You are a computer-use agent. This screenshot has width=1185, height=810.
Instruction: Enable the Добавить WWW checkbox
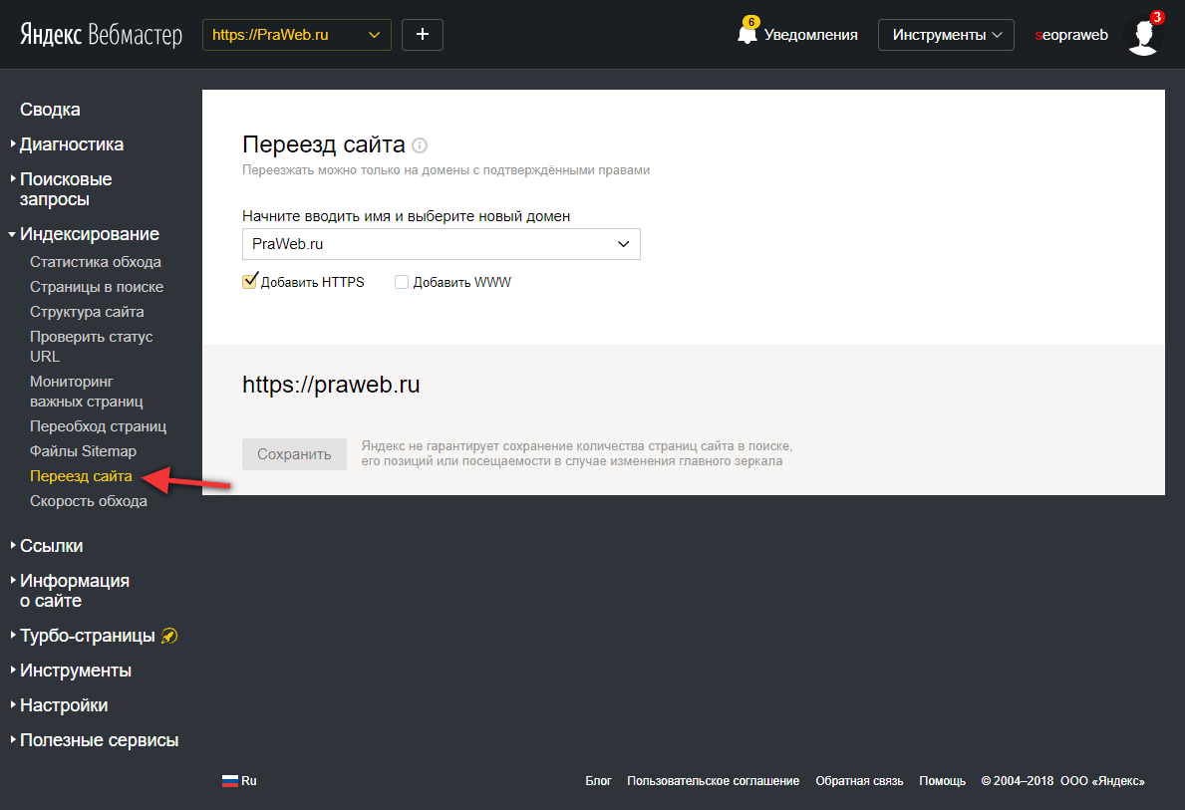[401, 282]
